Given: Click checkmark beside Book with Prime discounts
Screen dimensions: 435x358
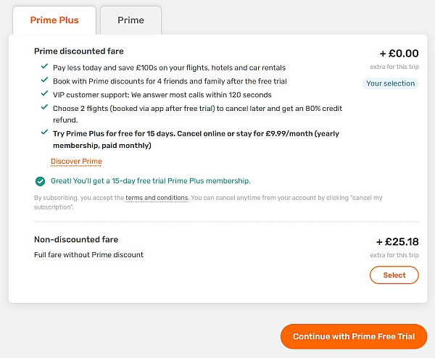Looking at the screenshot, I should [44, 80].
